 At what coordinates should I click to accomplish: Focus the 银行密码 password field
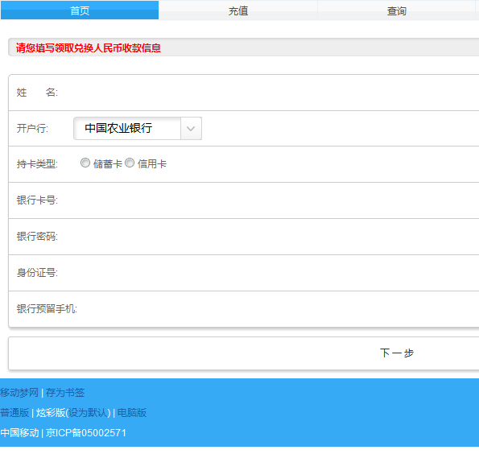275,237
